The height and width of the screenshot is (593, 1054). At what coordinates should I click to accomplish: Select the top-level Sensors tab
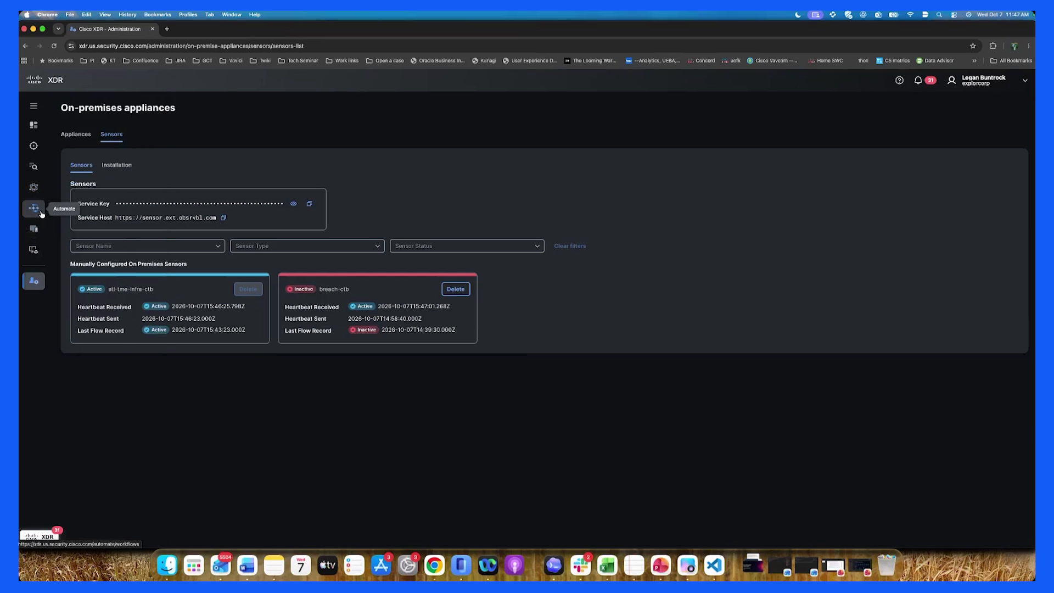tap(111, 135)
